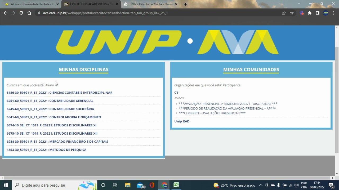Click the Minhas Disciplinas heading
This screenshot has width=339, height=190.
pos(84,70)
